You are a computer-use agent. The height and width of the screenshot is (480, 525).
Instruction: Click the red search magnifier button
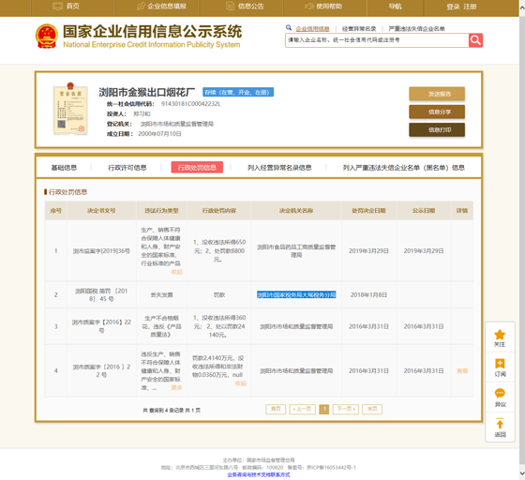pos(475,40)
